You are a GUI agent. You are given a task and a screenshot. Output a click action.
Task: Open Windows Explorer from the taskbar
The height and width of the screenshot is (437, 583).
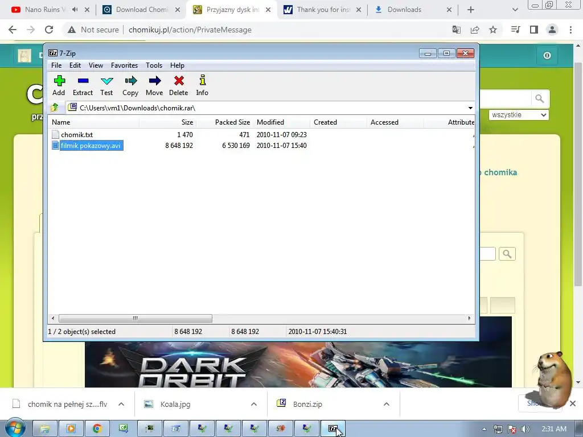point(45,429)
